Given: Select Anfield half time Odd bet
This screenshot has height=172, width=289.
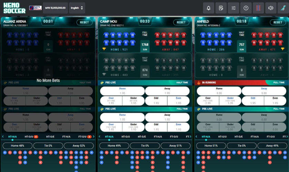Looking at the screenshot, I should (x=253, y=101).
